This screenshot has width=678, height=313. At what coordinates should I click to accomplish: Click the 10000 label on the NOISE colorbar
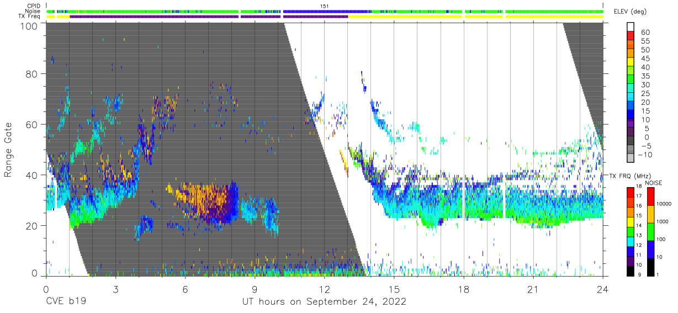coord(663,204)
